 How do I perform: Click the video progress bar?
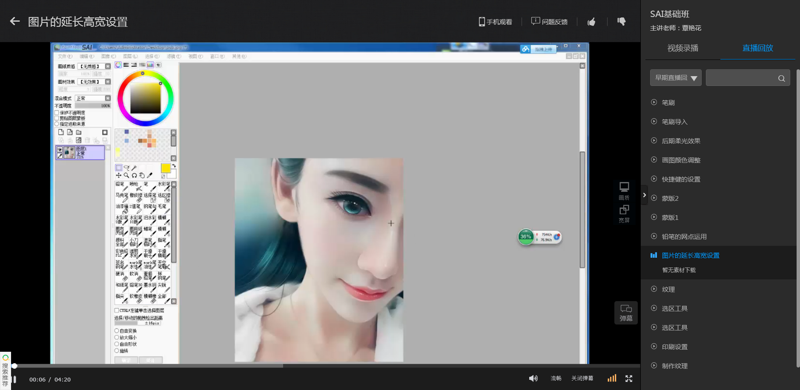[324, 366]
